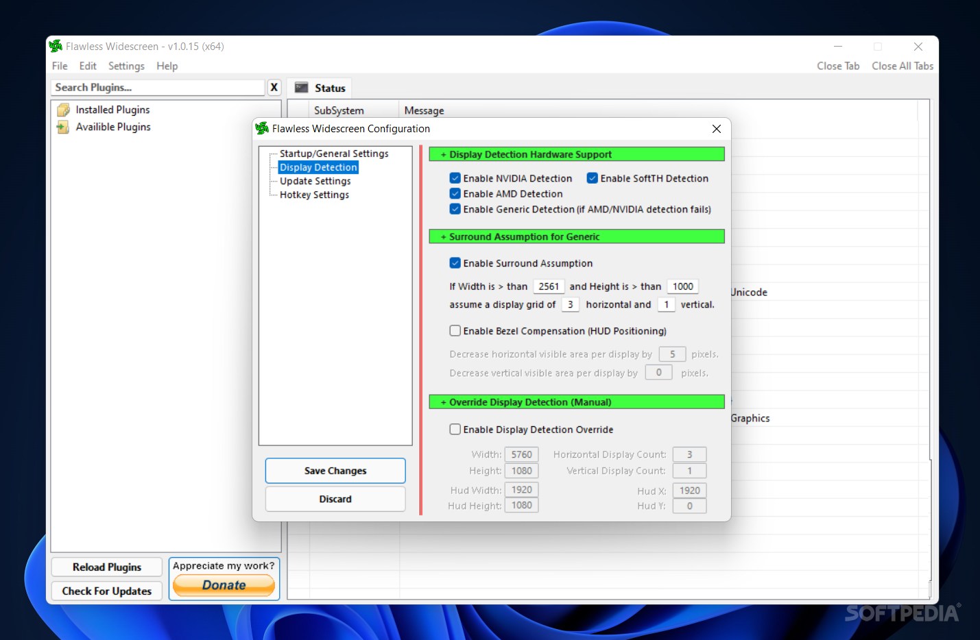Screen dimensions: 980x640
Task: Click Close Tab in the menu bar
Action: (838, 66)
